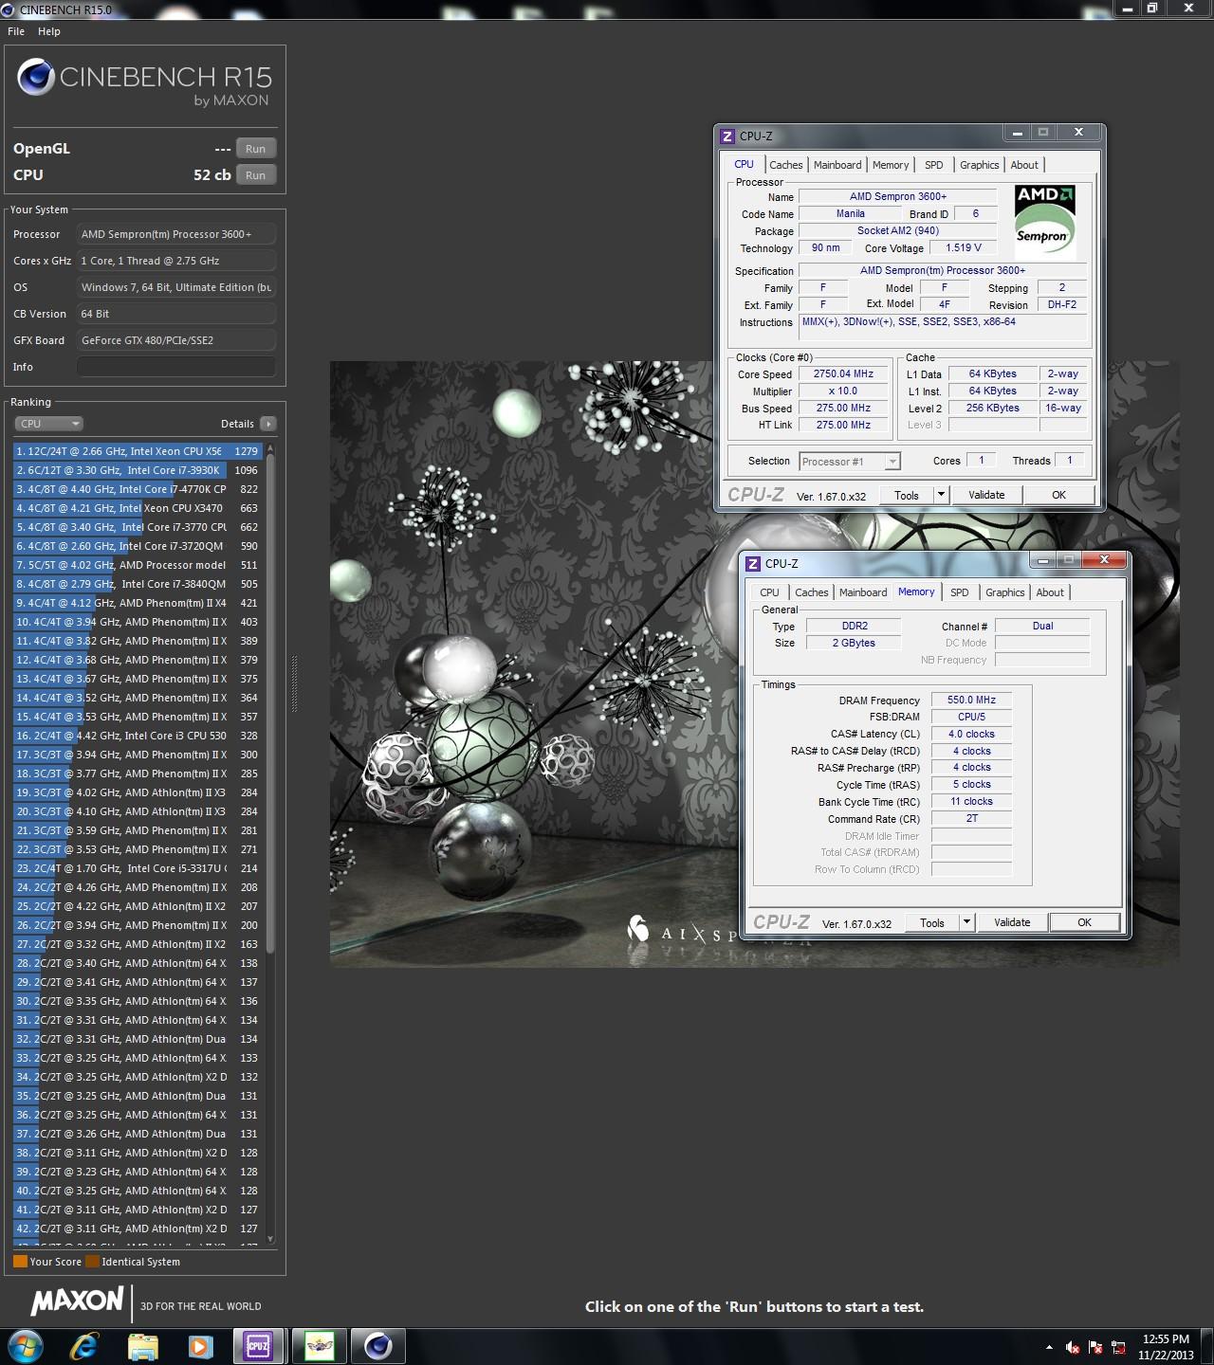Expand ranking Details arrow button
This screenshot has width=1214, height=1365.
click(268, 424)
